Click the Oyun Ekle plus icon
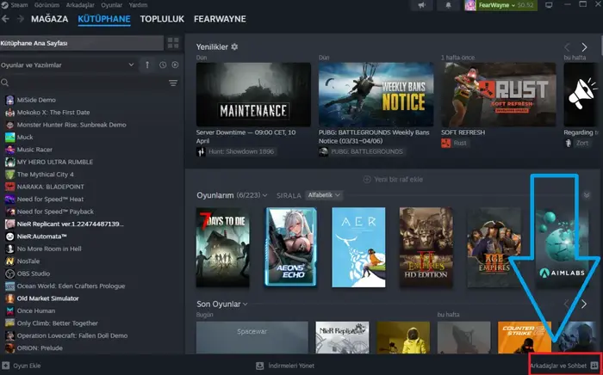Screen dimensions: 603x375 pos(6,366)
